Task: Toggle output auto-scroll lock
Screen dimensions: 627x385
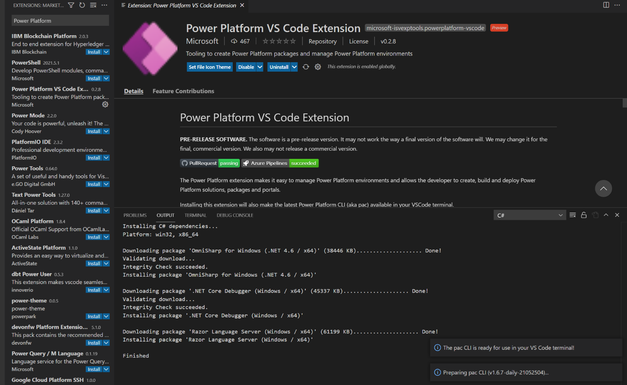Action: coord(584,215)
